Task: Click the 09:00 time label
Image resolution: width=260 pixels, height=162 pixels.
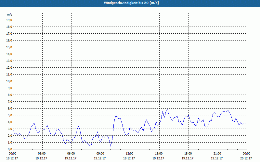Action: coord(101,154)
